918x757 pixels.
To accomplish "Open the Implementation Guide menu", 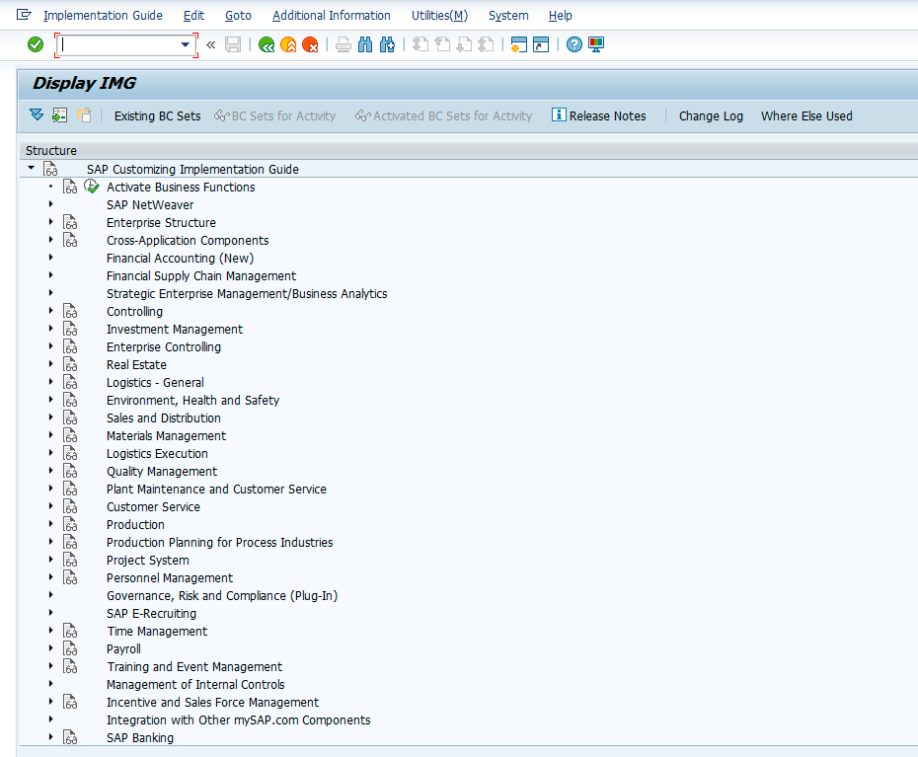I will [103, 15].
